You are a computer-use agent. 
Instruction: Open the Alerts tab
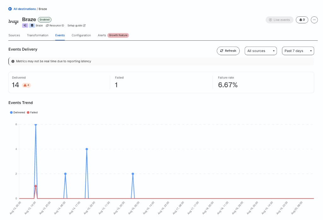[102, 35]
